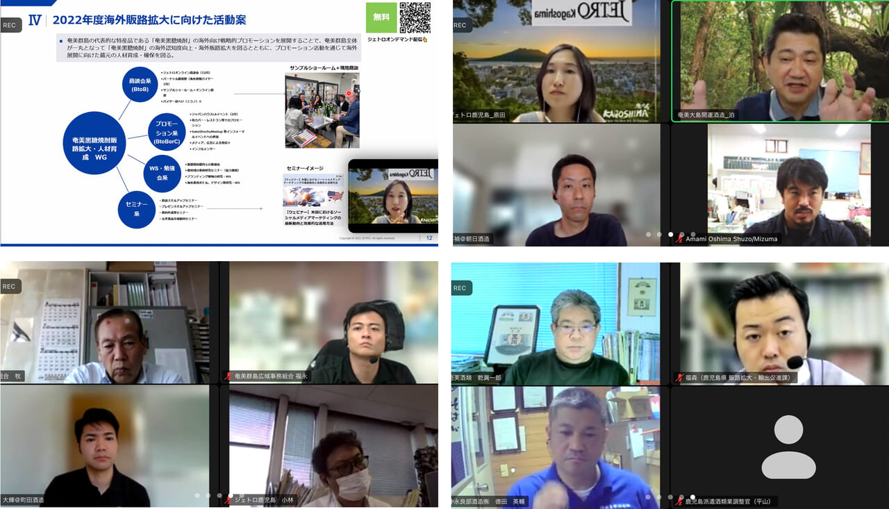Click the サンプルショールーム+現地商談 photo on the slide

pyautogui.click(x=322, y=110)
